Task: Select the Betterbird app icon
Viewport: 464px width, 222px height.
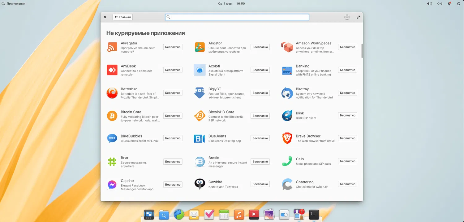Action: tap(112, 93)
